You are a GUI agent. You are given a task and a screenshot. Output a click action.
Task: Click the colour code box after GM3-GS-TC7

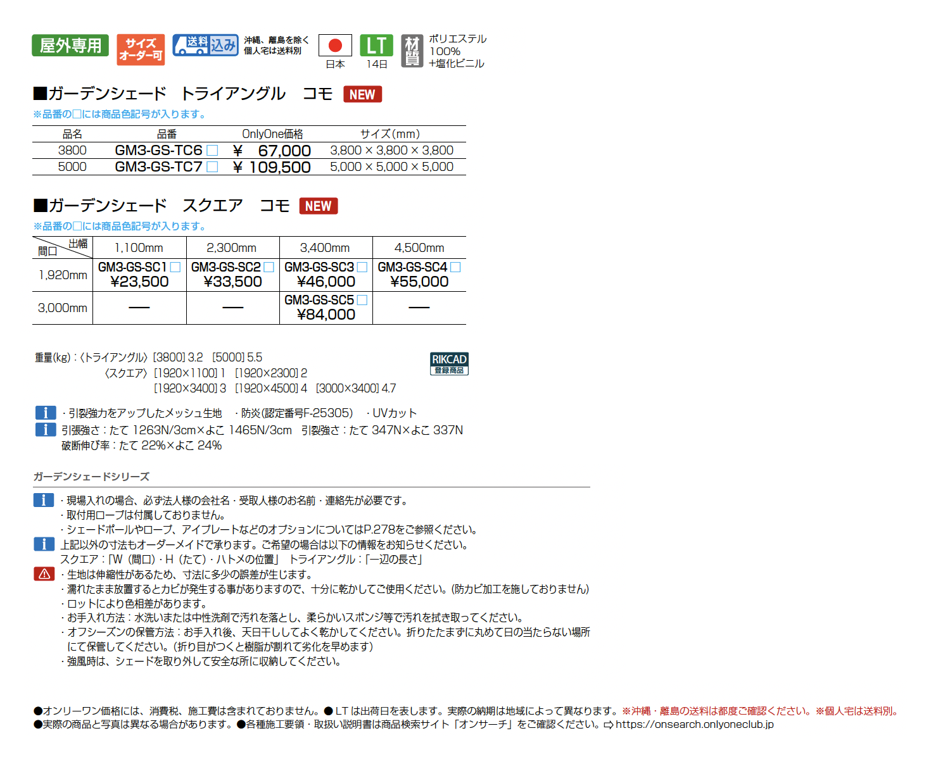click(213, 167)
